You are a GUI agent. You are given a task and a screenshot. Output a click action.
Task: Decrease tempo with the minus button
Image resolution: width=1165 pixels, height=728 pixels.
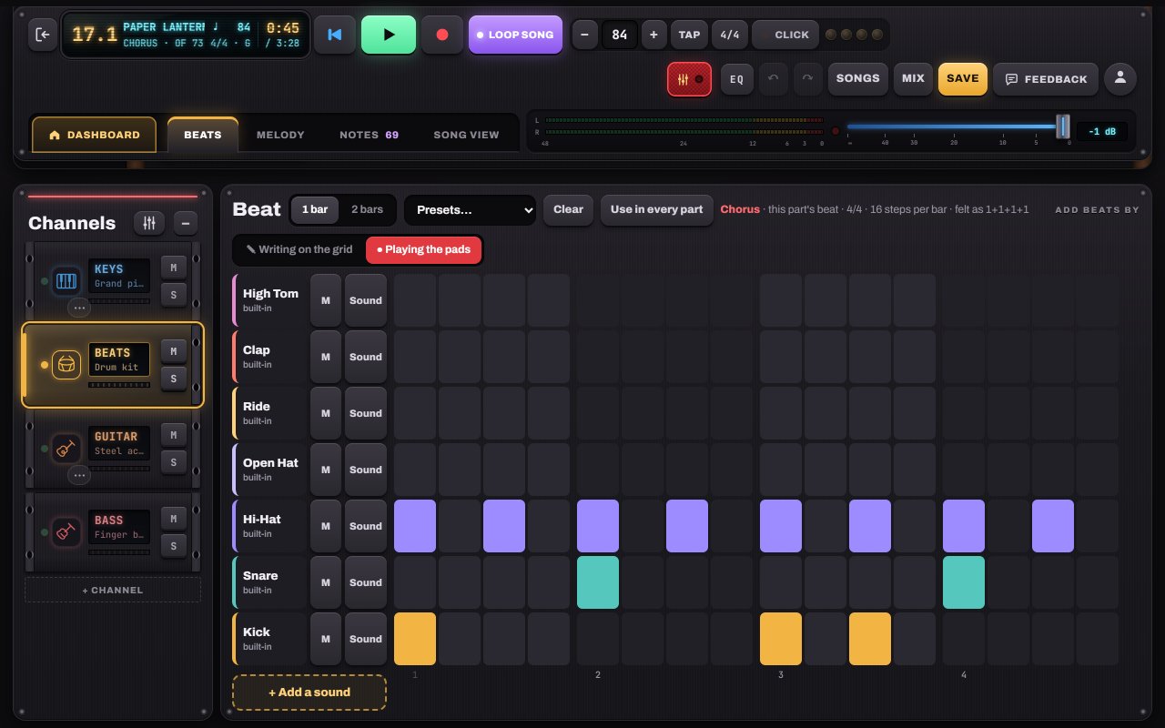(x=583, y=35)
